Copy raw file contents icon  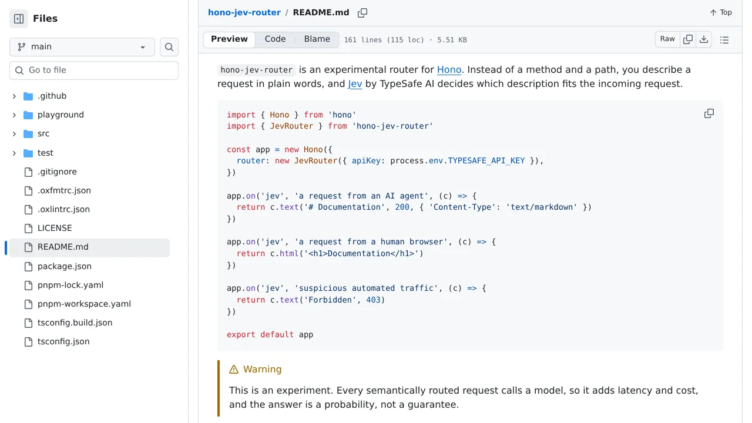(x=688, y=39)
